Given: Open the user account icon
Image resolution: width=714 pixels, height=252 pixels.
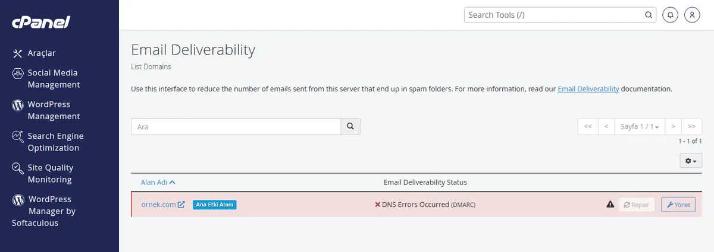Looking at the screenshot, I should click(692, 15).
